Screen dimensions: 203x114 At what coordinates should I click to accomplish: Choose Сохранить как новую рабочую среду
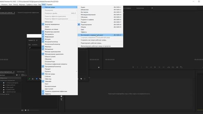100,40
